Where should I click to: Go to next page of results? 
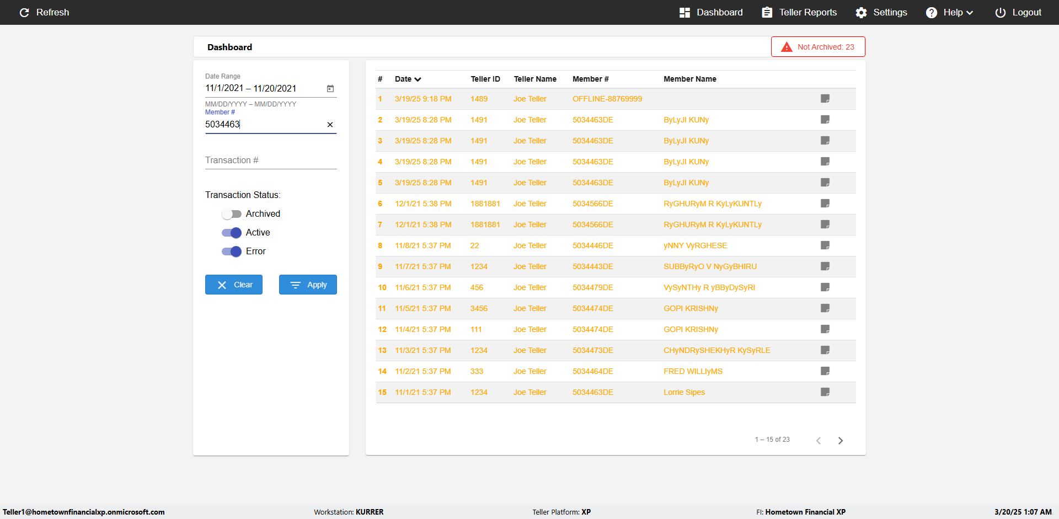point(841,440)
